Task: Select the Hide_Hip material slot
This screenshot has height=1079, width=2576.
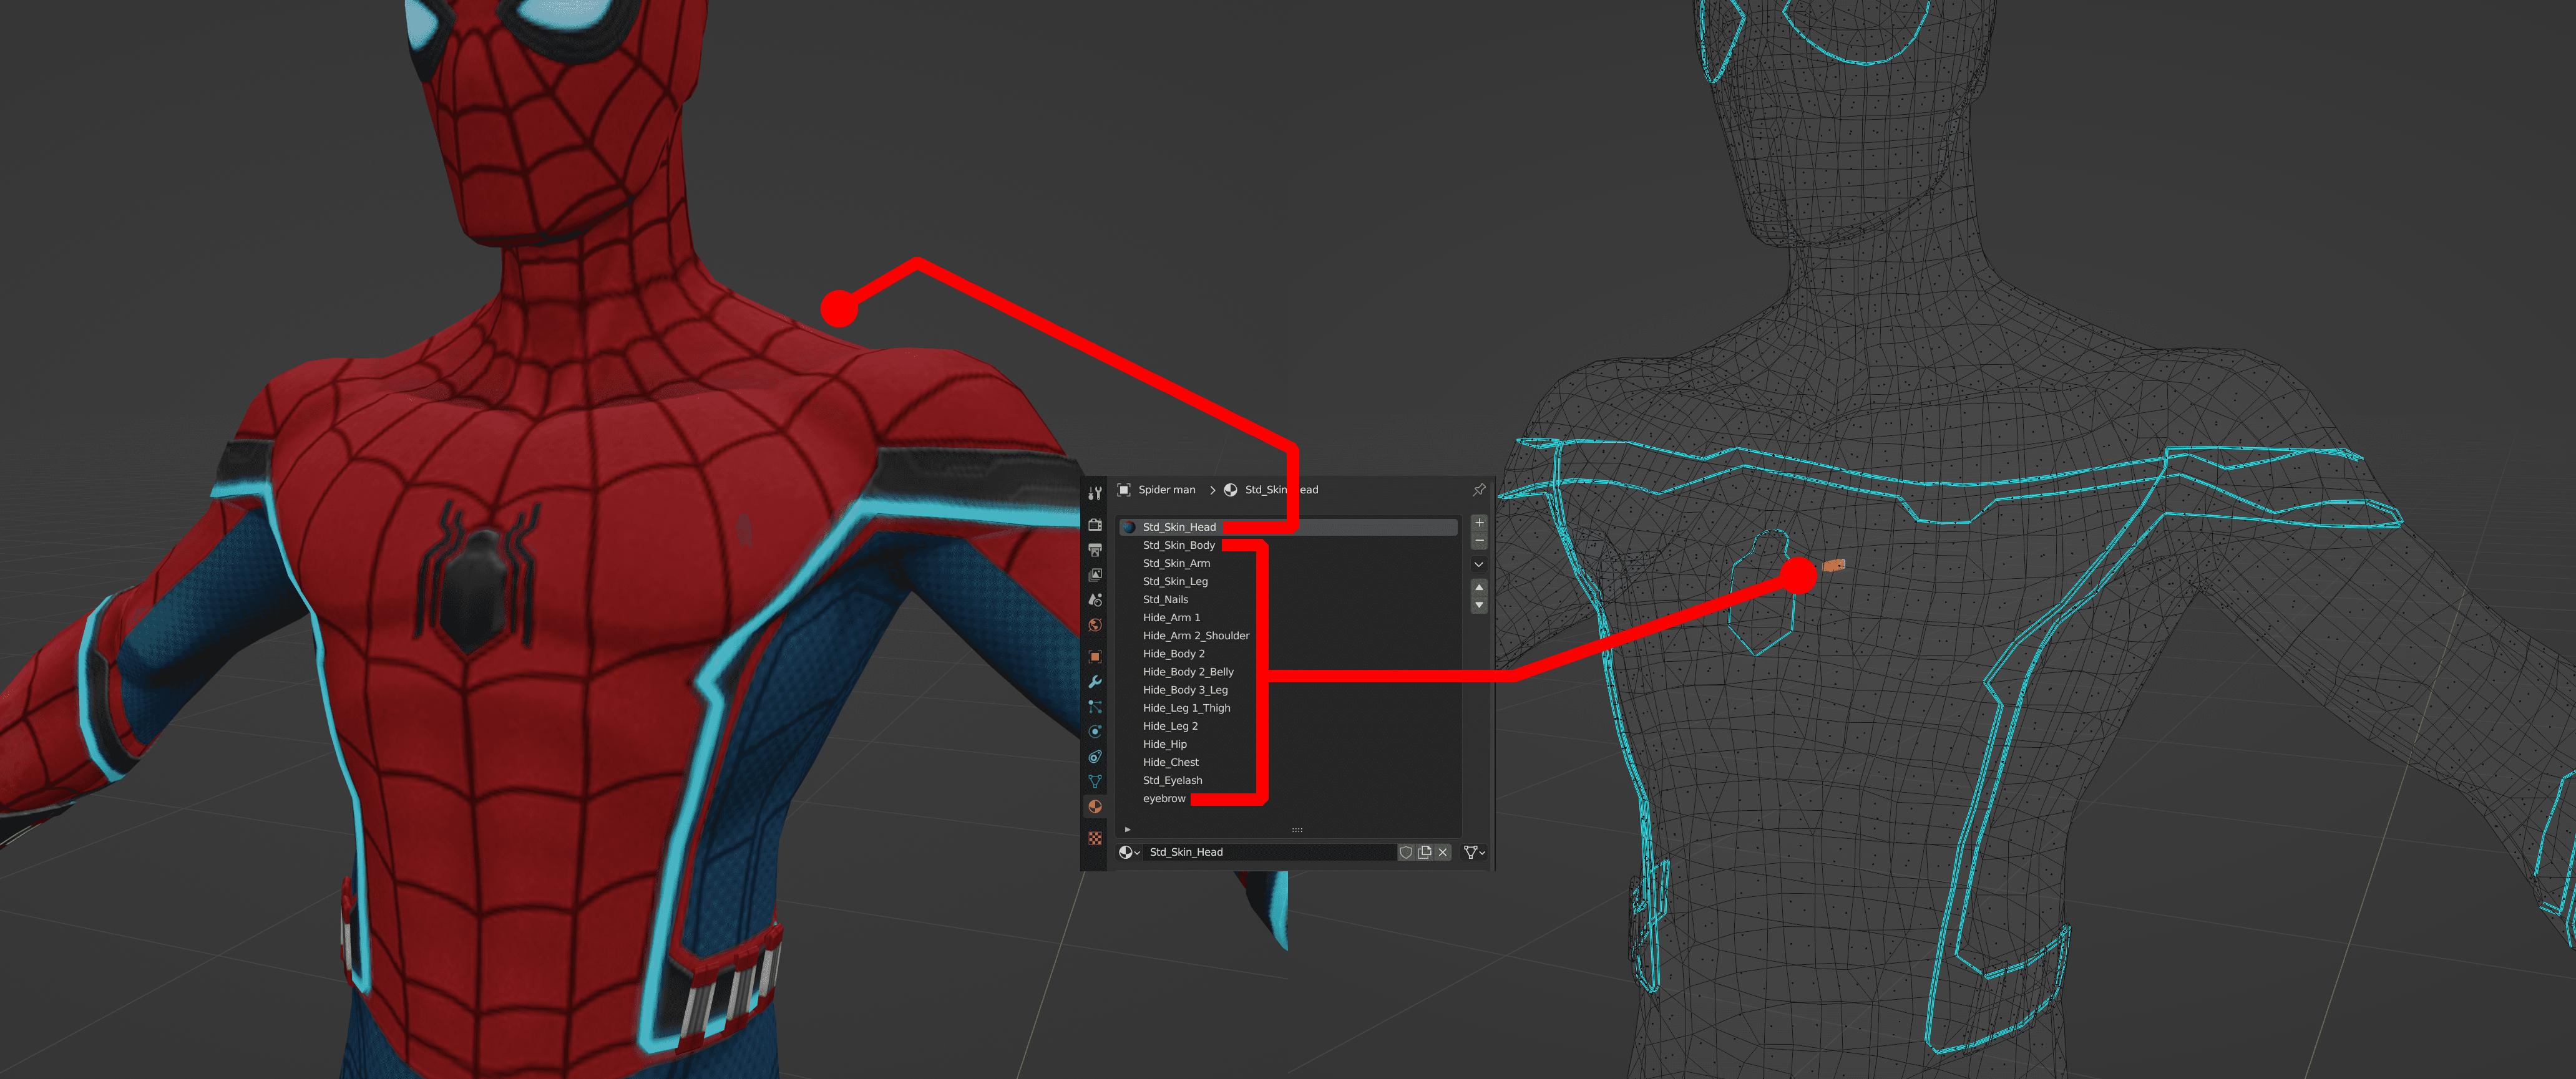Action: point(1288,743)
